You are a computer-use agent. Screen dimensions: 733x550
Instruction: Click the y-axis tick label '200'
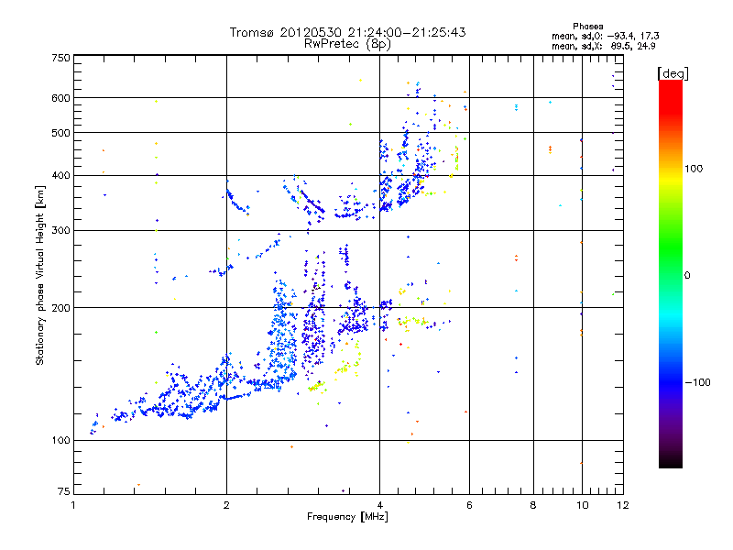coord(61,308)
